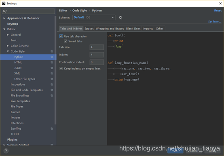
Task: Uncheck Keep indents on empty lines
Action: (x=61, y=69)
